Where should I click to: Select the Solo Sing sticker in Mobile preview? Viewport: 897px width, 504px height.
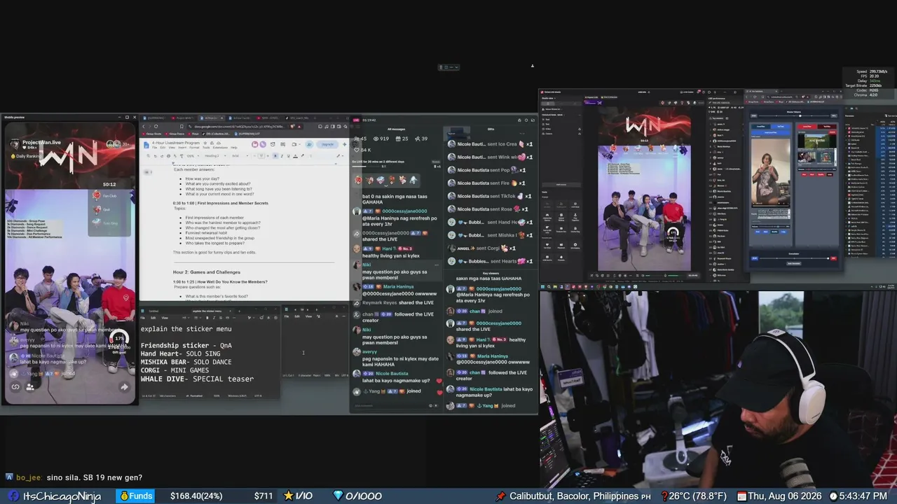point(105,223)
